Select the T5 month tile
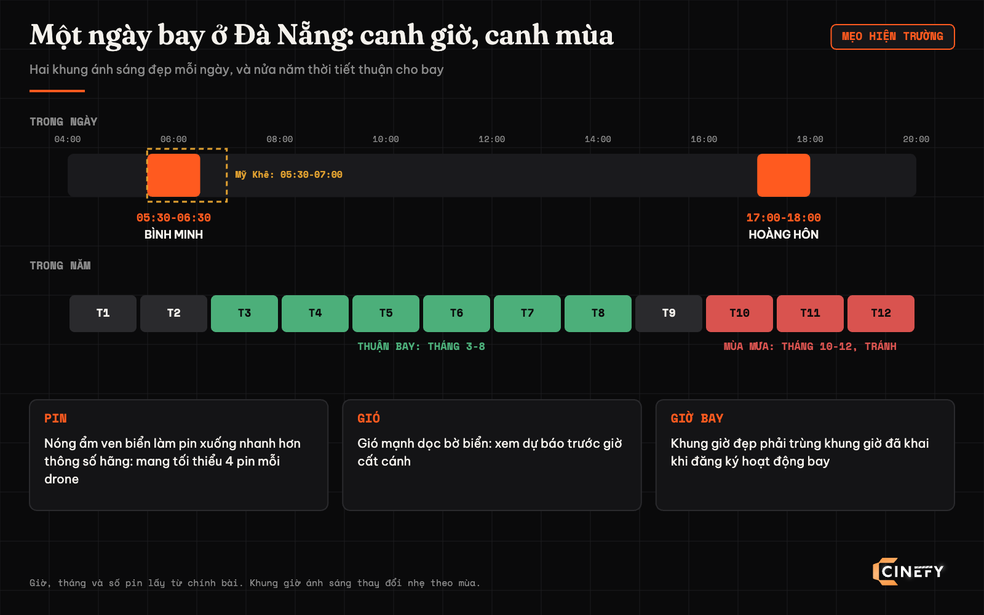 coord(386,314)
